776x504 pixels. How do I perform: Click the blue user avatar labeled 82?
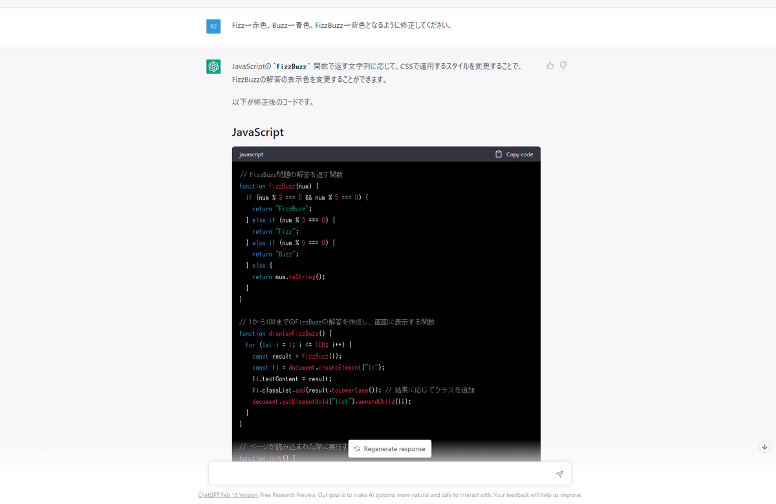213,26
